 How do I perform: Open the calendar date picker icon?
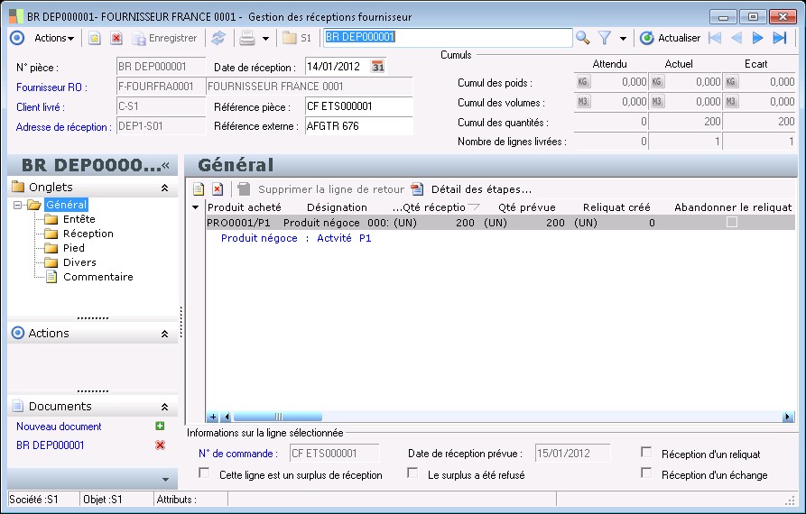(x=378, y=67)
